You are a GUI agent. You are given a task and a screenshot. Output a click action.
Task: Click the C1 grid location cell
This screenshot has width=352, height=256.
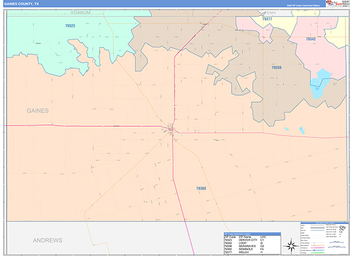click(x=262, y=240)
